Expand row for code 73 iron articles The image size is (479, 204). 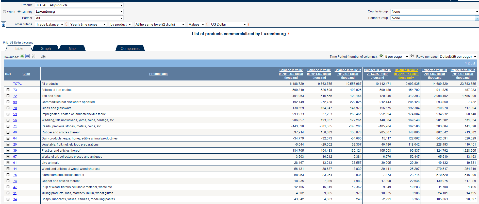(8, 90)
